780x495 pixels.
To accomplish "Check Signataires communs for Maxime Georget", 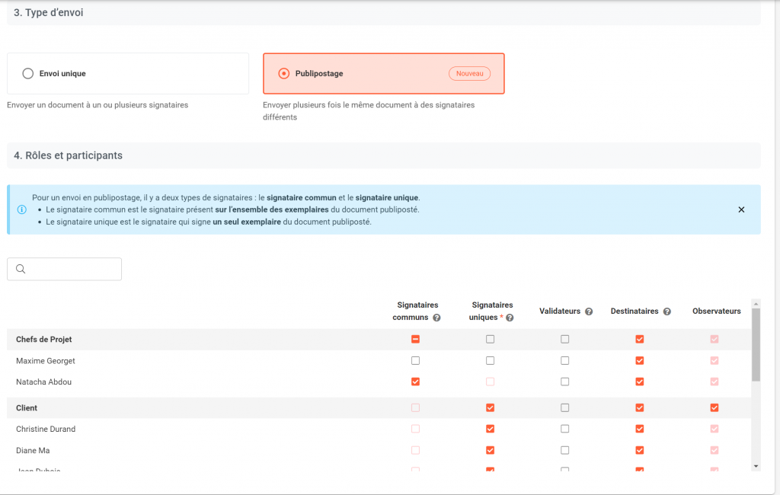I will click(x=415, y=361).
